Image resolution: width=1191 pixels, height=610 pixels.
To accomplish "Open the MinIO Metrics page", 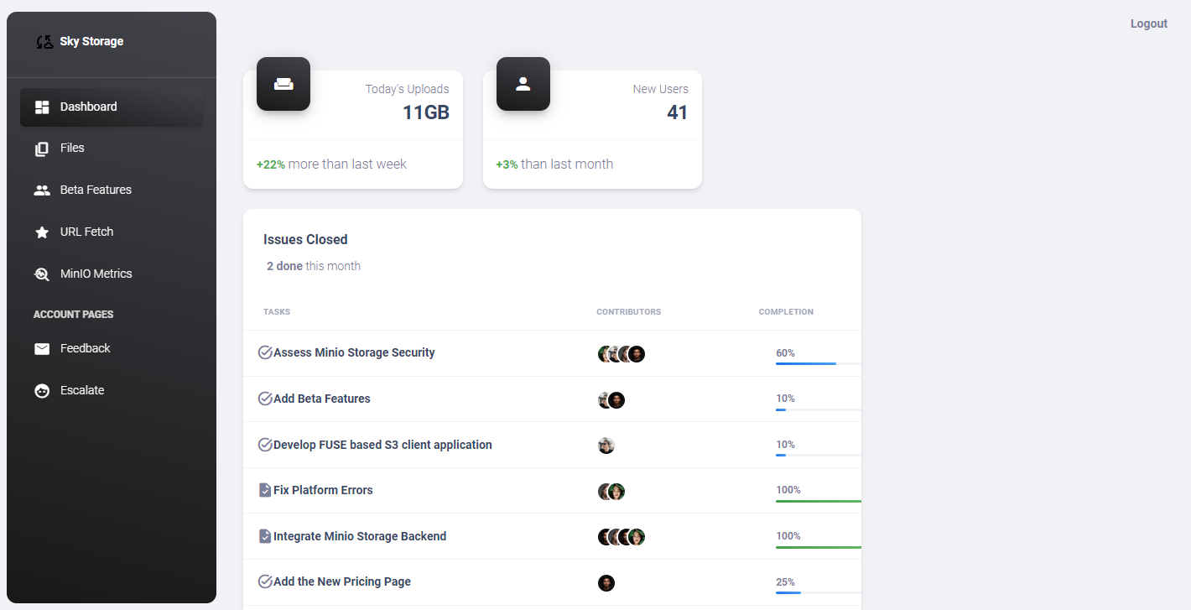I will coord(96,274).
